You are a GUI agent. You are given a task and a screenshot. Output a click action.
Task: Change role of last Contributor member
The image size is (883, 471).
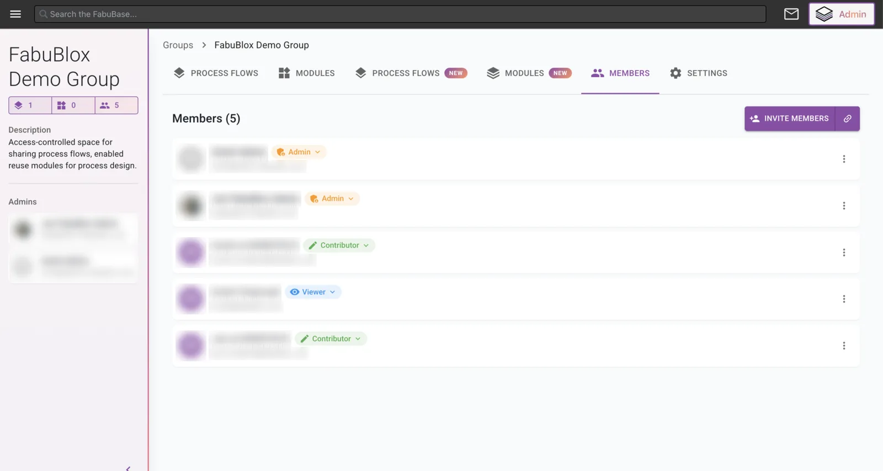(331, 339)
